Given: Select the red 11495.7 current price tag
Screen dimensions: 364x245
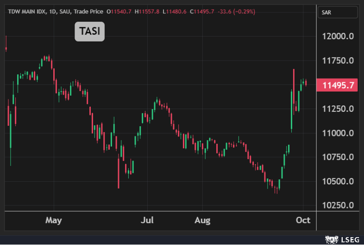Looking at the screenshot, I should [x=338, y=85].
